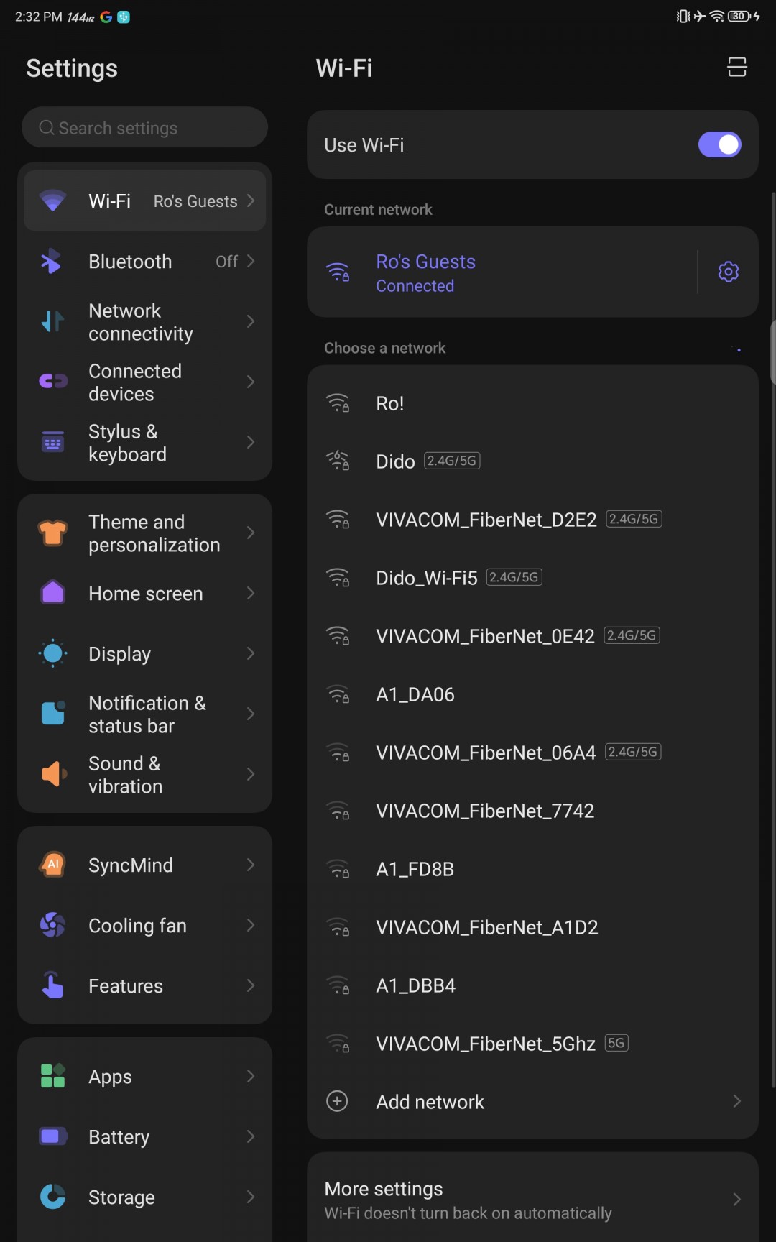Tap the Connected devices link icon
This screenshot has height=1242, width=776.
click(52, 382)
